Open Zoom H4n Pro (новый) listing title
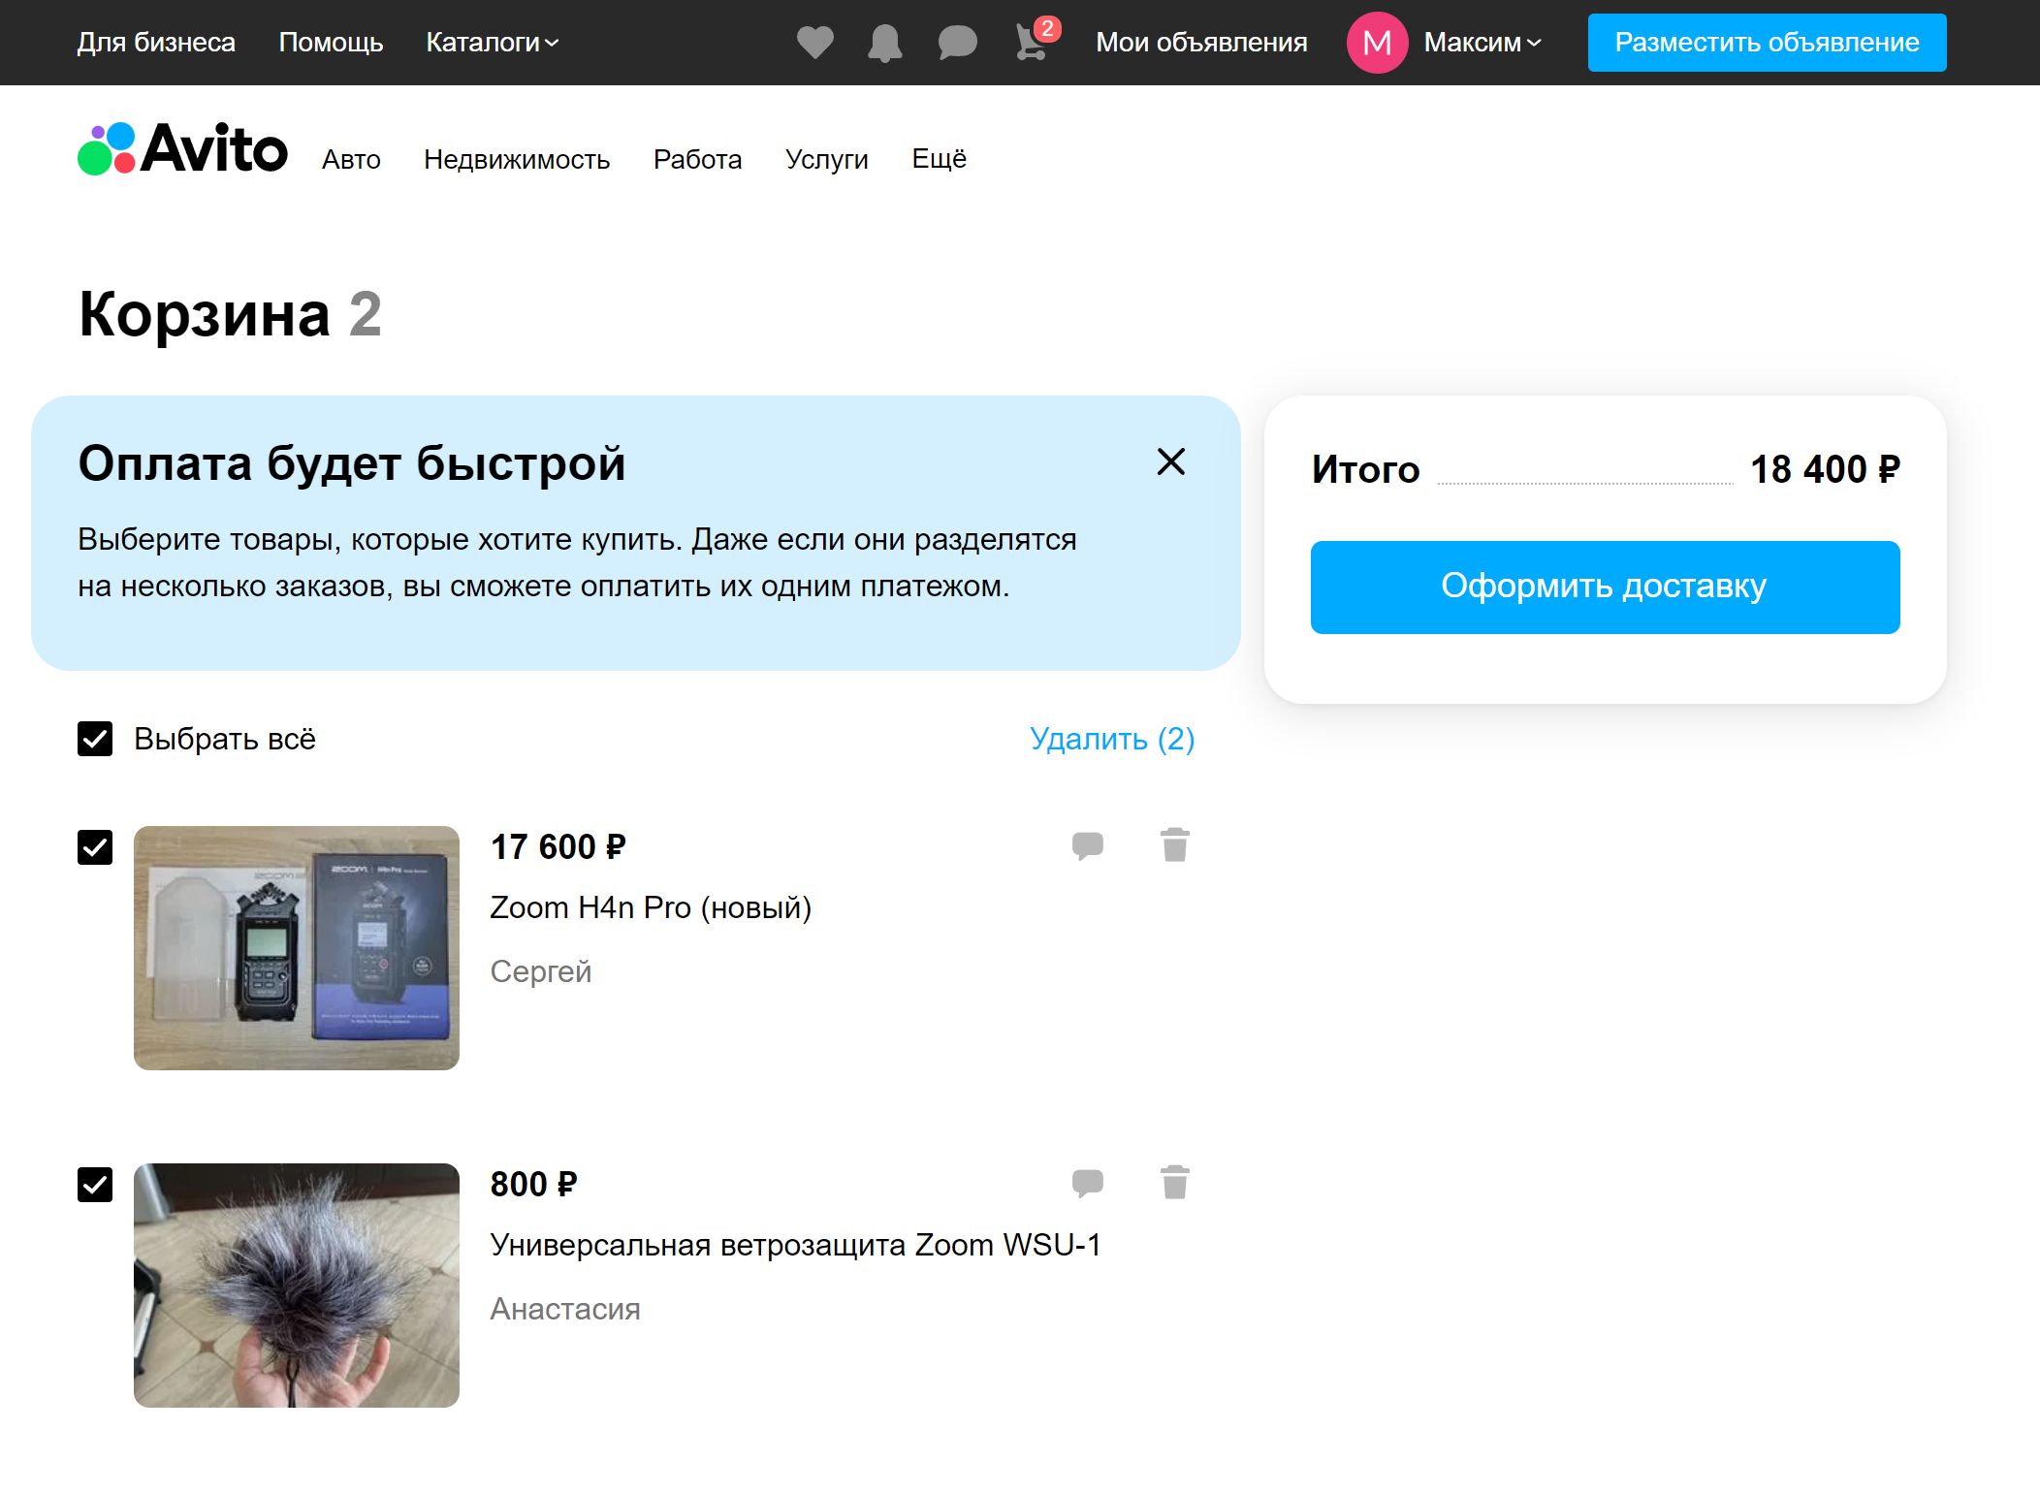The width and height of the screenshot is (2040, 1493). click(x=651, y=907)
